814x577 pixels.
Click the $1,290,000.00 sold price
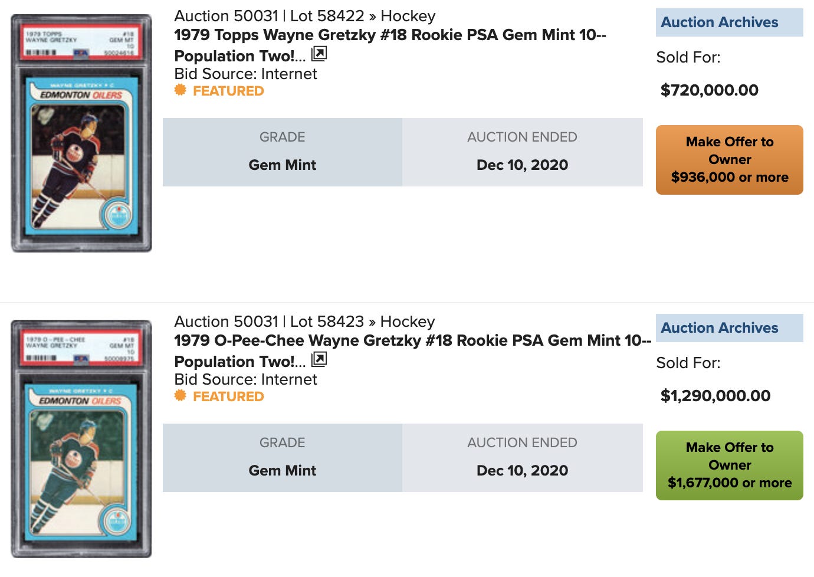[x=715, y=396]
